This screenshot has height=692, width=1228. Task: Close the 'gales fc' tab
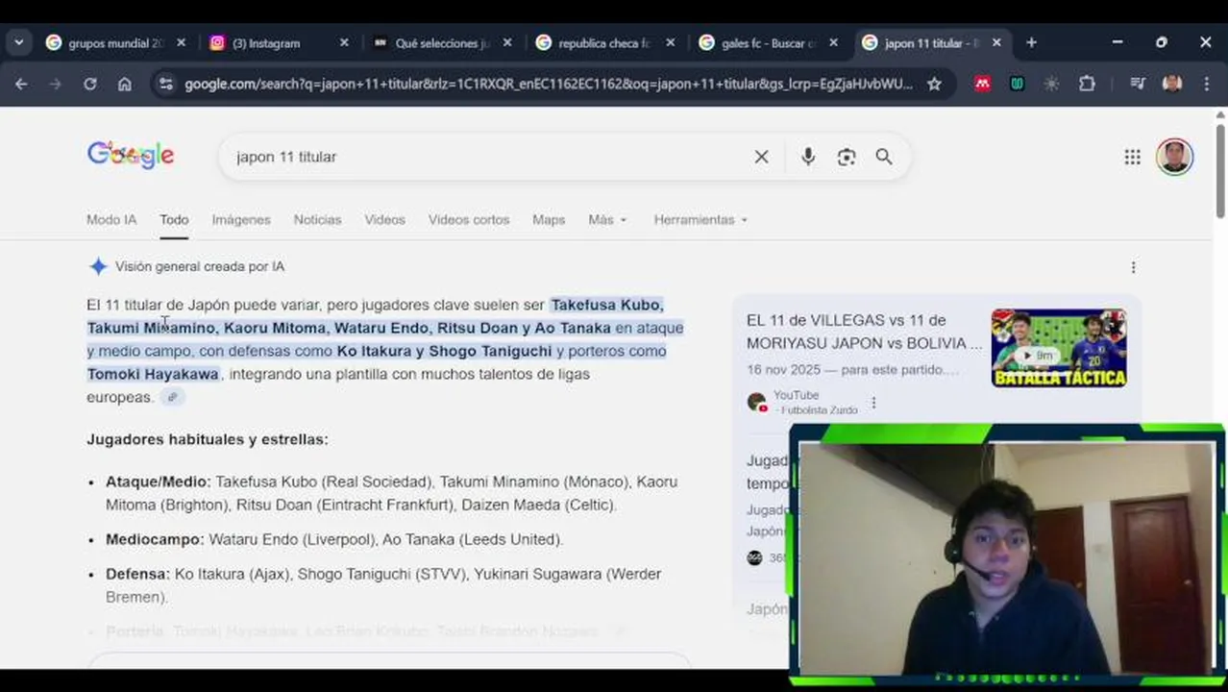(833, 43)
